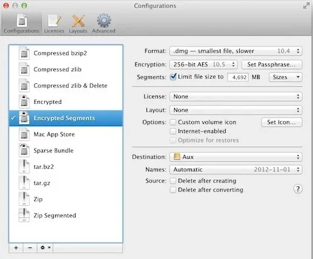This screenshot has height=259, width=313.
Task: Select the "Compressed zlib & Delete" row
Action: click(x=66, y=86)
